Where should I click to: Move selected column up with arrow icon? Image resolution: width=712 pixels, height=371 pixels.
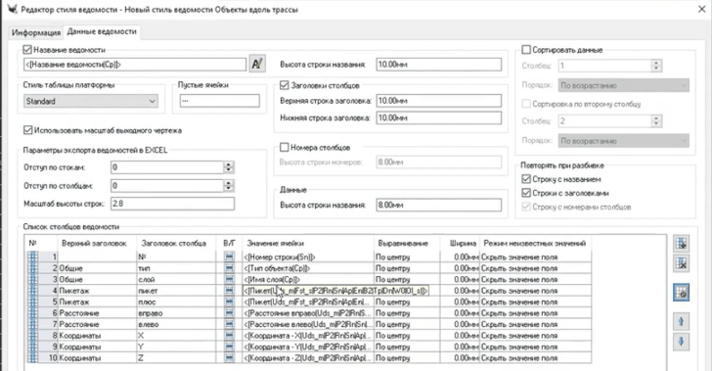point(681,321)
